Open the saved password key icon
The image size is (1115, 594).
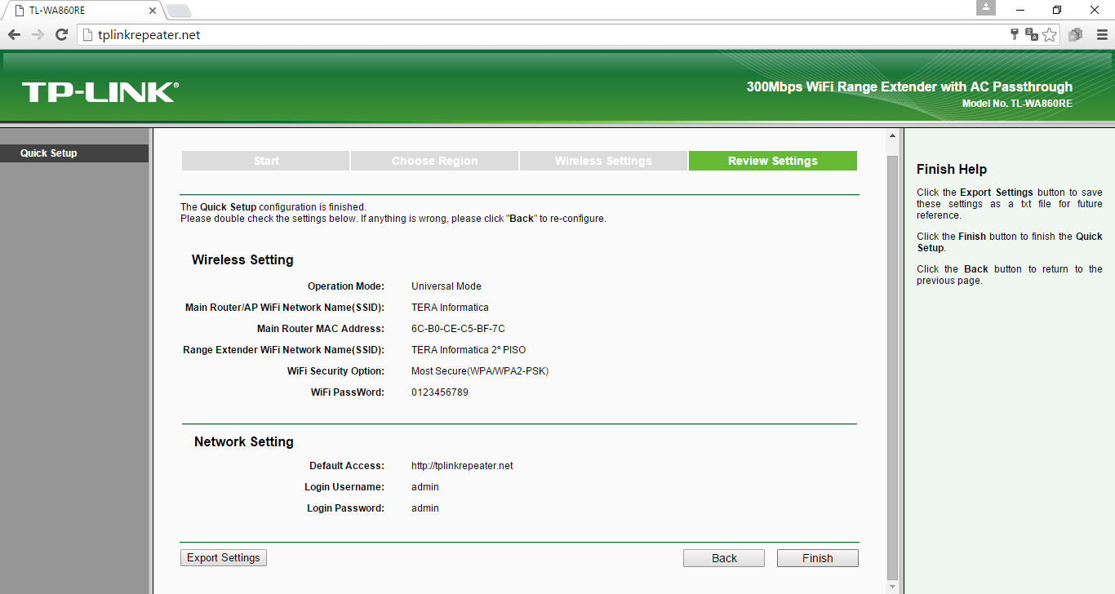1015,34
